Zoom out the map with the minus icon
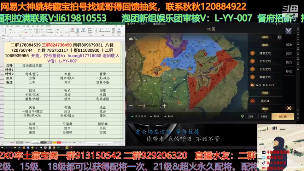Viewport: 304px width, 171px height. pyautogui.click(x=131, y=106)
